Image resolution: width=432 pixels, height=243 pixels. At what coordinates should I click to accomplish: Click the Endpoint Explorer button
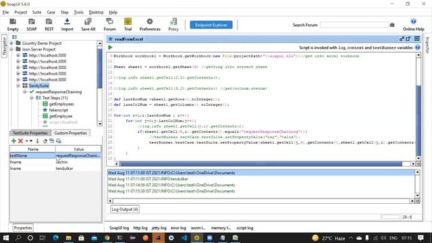coord(211,25)
